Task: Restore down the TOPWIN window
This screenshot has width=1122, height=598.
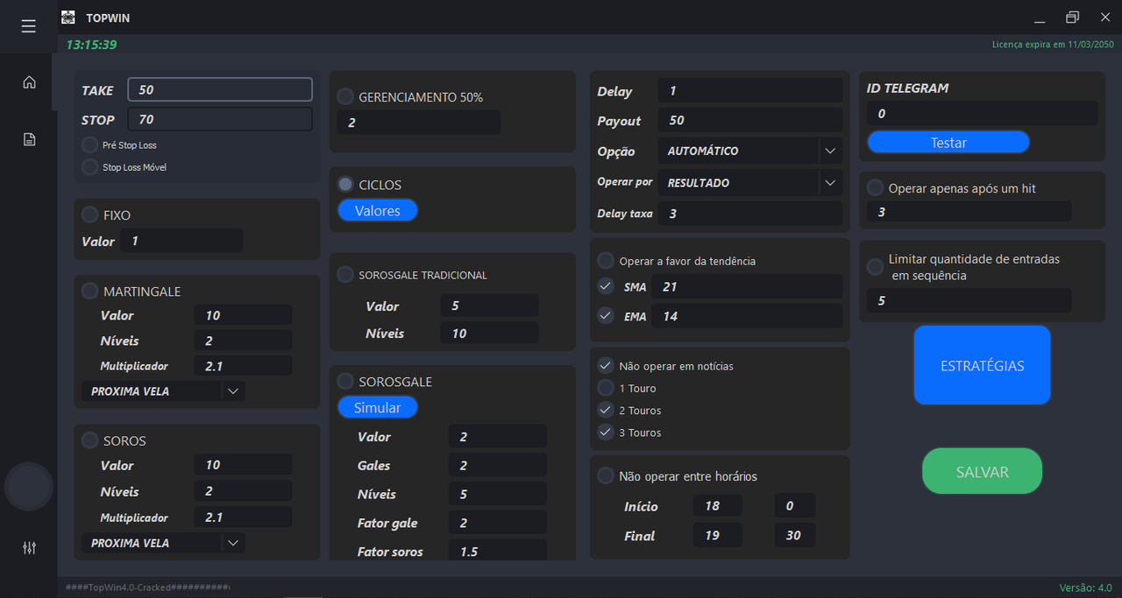Action: (1072, 18)
